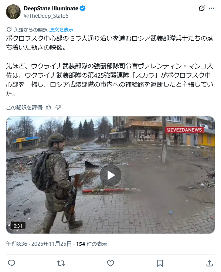This screenshot has width=221, height=272.
Task: Play the embedded video
Action: tap(110, 175)
